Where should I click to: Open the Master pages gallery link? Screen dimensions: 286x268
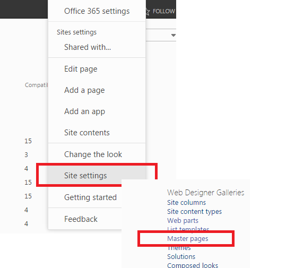[x=187, y=239]
